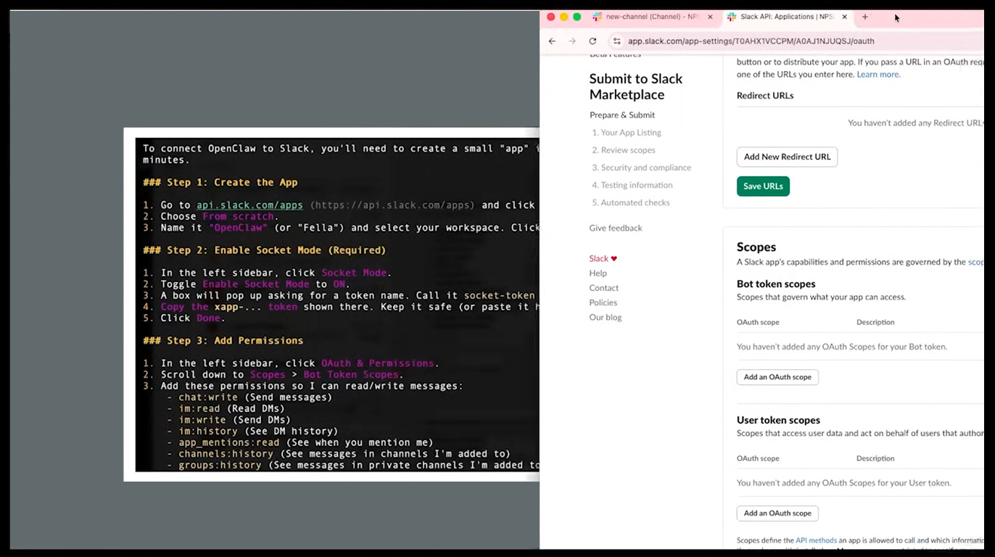
Task: Open site information icon in address bar
Action: click(617, 41)
